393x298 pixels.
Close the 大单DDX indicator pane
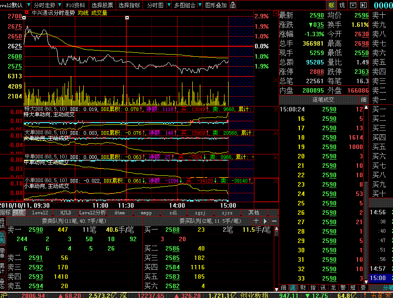(x=276, y=133)
